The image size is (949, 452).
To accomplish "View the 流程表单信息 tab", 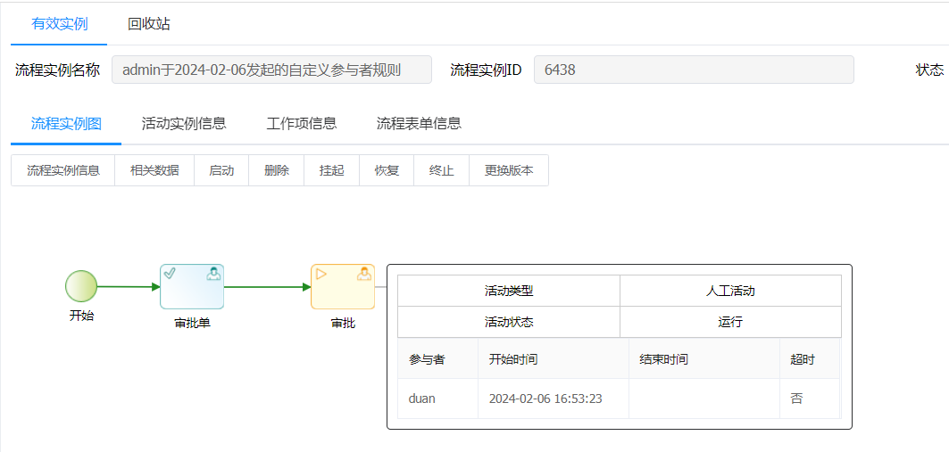I will [419, 124].
